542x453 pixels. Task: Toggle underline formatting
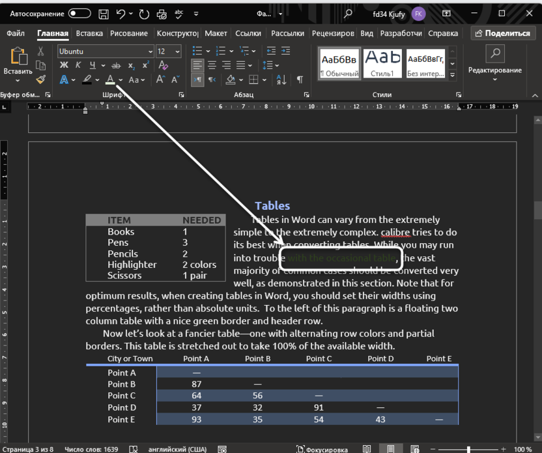click(x=93, y=65)
